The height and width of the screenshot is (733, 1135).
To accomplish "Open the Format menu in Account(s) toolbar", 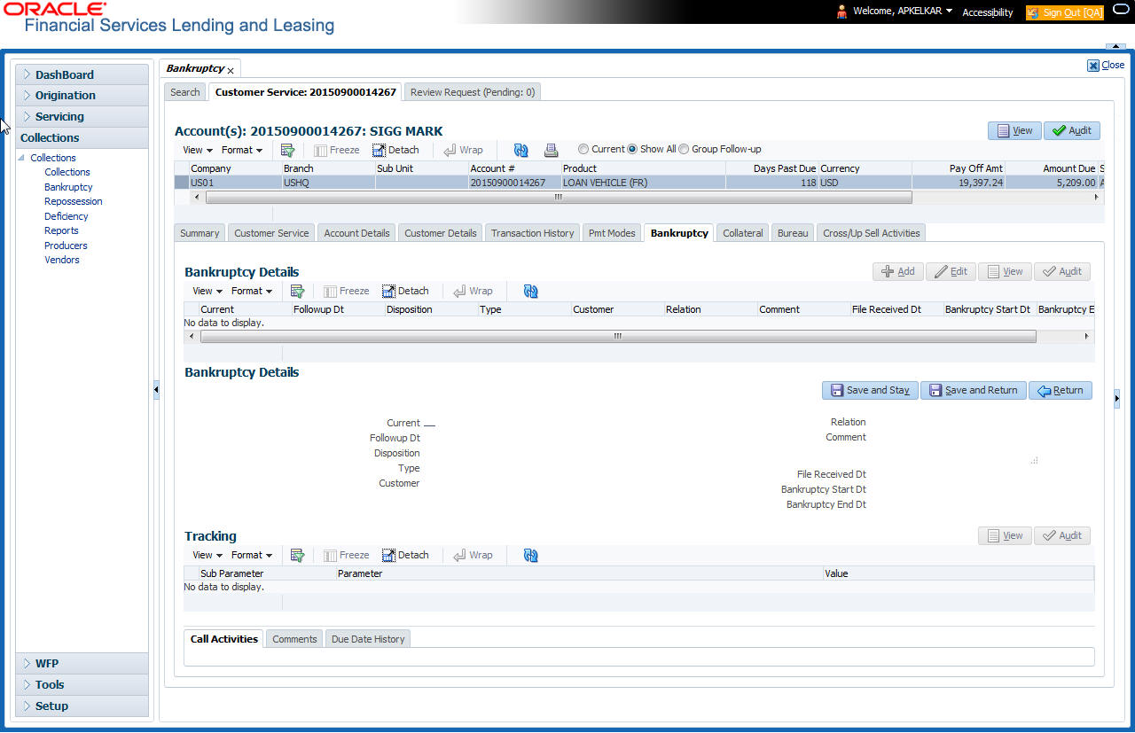I will tap(241, 150).
